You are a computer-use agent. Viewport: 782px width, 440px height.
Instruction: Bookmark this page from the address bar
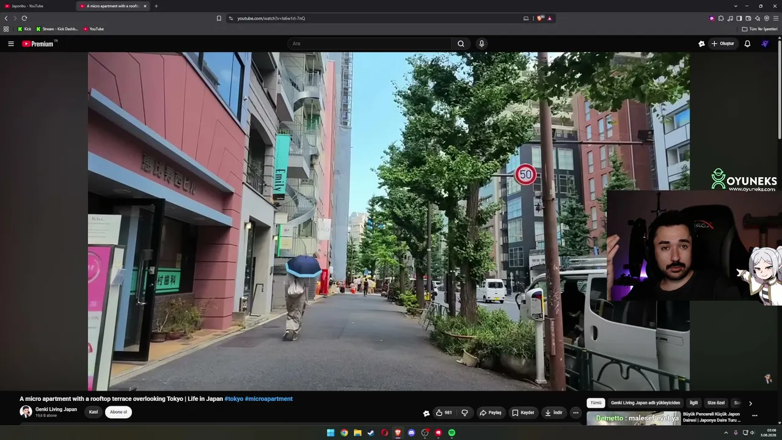[x=219, y=18]
